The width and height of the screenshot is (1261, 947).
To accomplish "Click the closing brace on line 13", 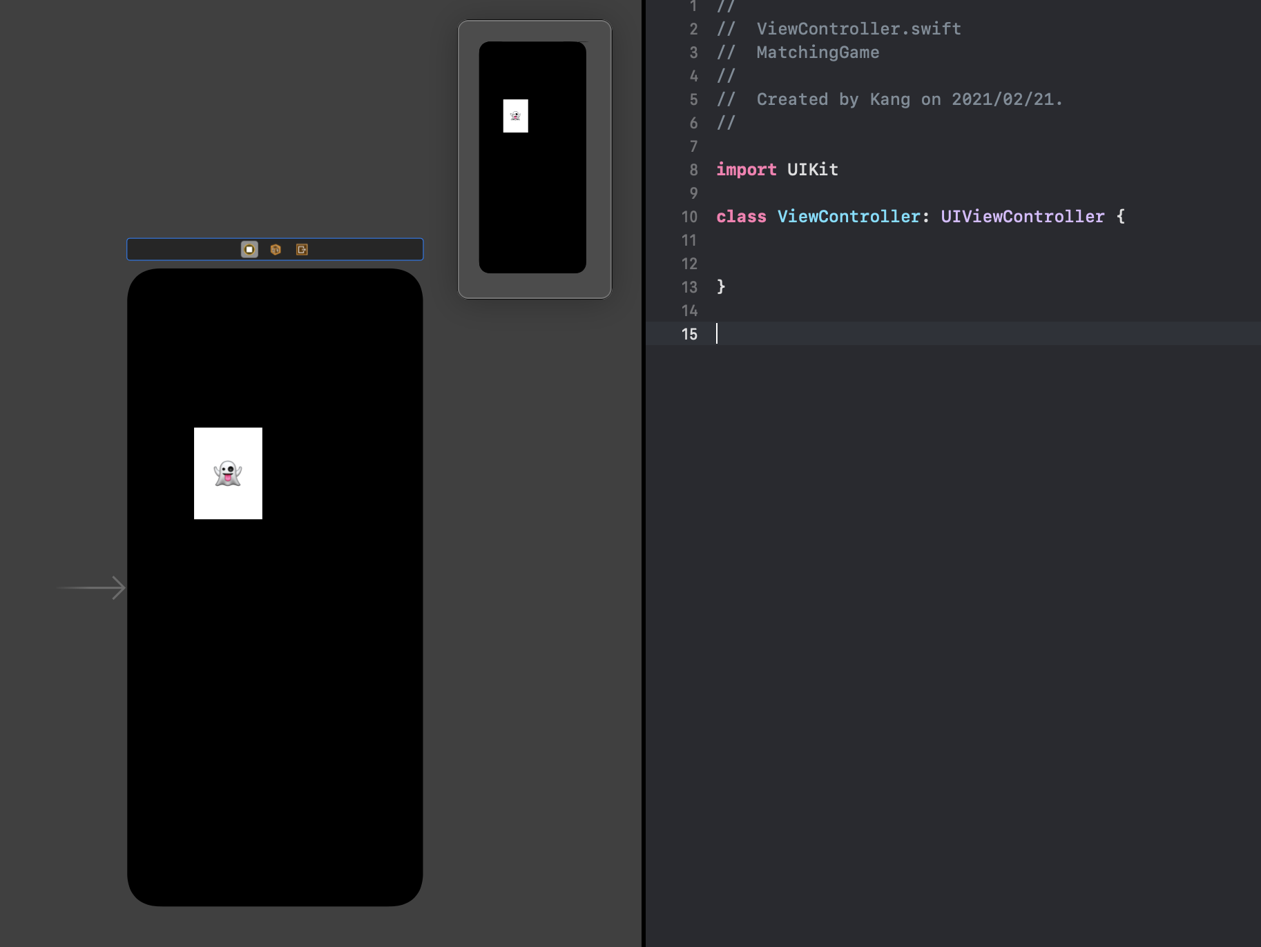I will coord(721,286).
